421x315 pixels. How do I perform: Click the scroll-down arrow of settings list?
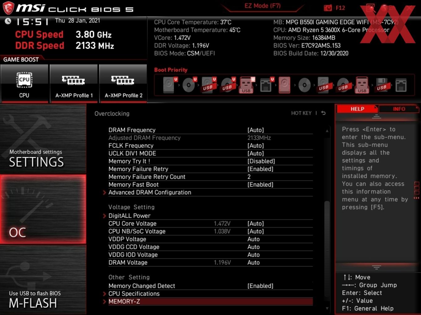pyautogui.click(x=327, y=308)
